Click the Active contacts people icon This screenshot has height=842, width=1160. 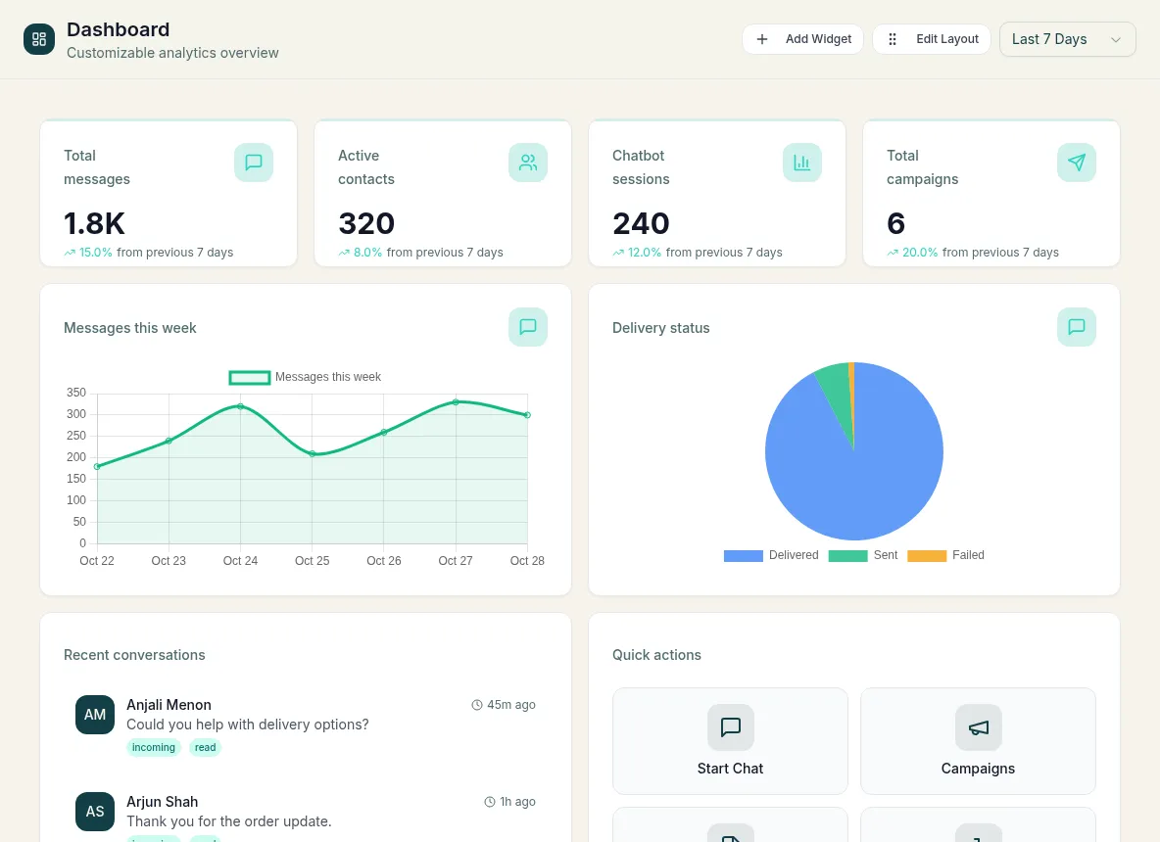coord(528,163)
